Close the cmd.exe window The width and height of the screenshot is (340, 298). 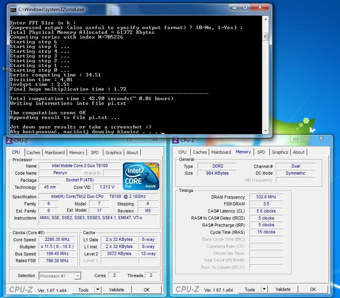[x=260, y=7]
